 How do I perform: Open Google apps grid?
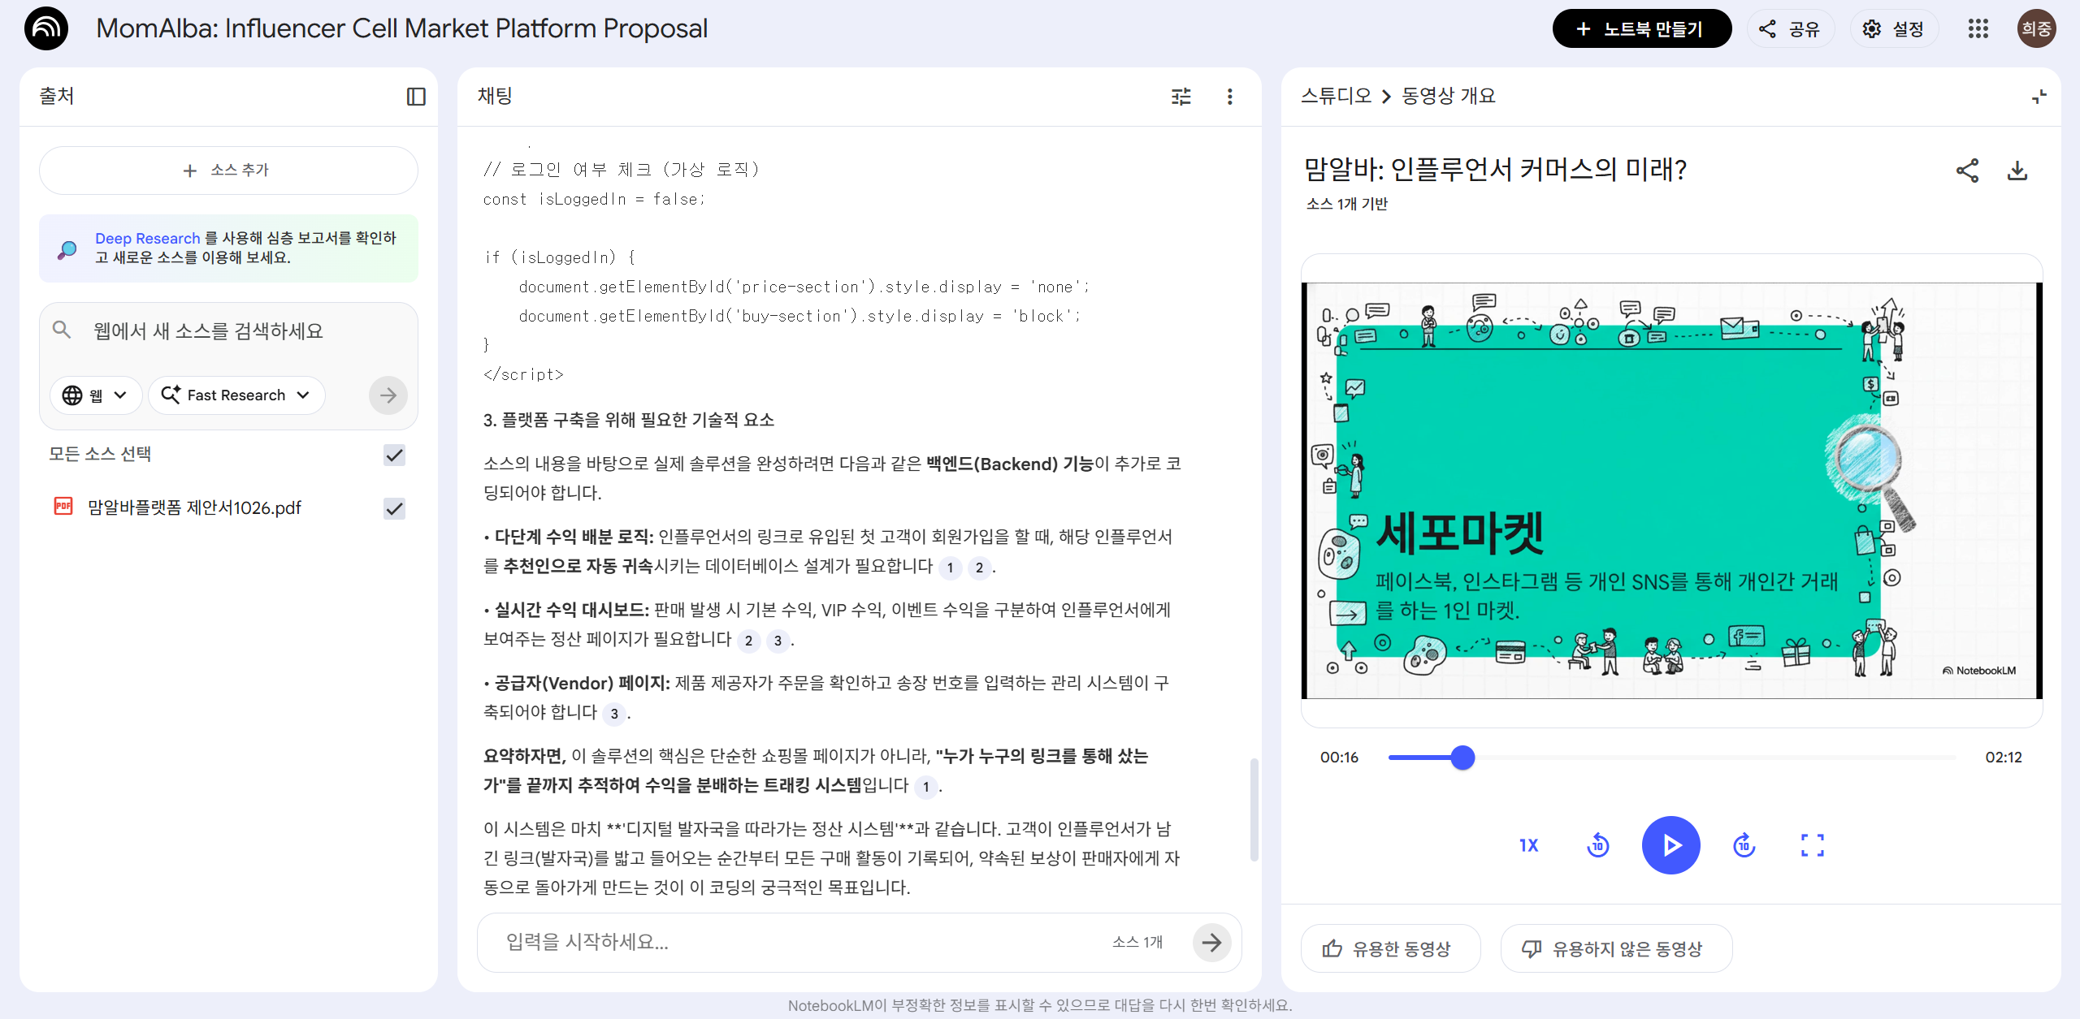coord(1978,29)
